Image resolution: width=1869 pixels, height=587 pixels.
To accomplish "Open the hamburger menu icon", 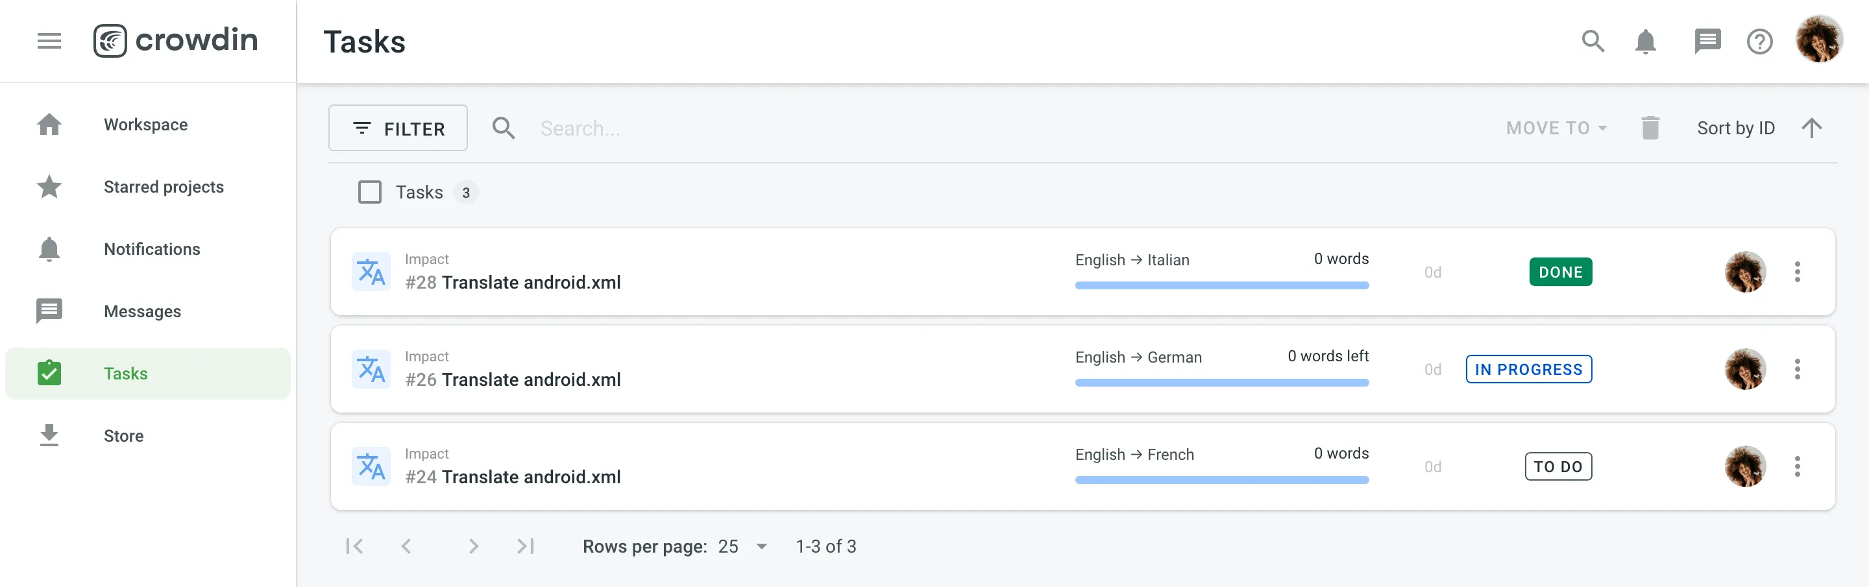I will click(x=49, y=41).
